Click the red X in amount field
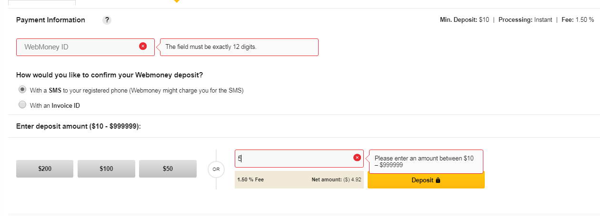This screenshot has width=600, height=216. tap(357, 158)
